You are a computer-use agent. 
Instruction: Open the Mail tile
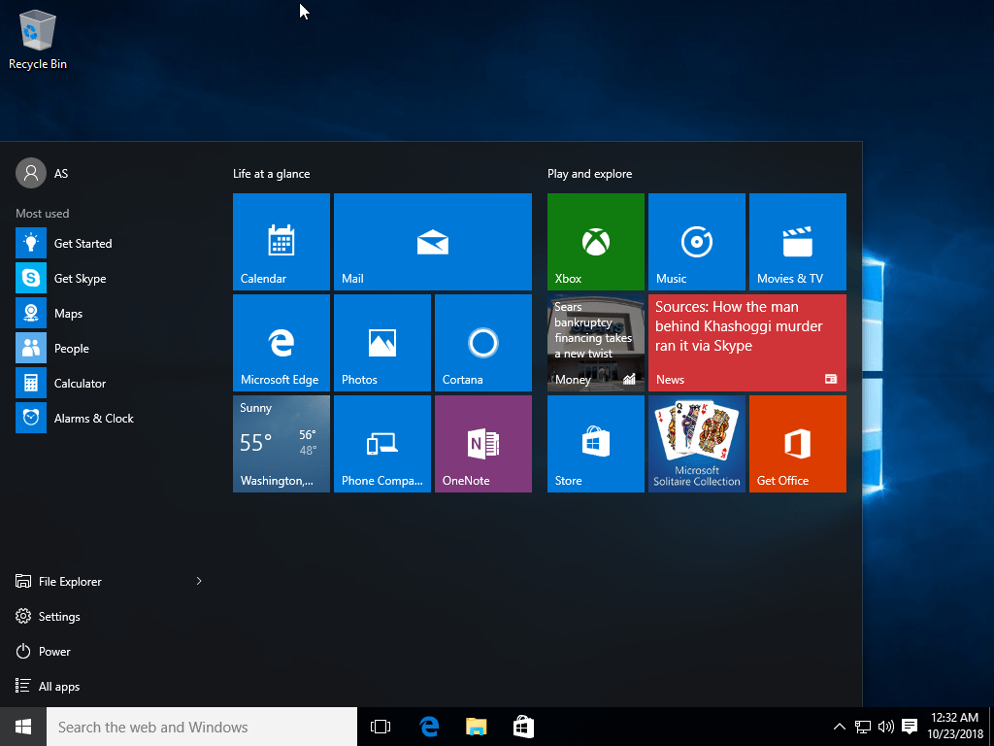click(433, 242)
